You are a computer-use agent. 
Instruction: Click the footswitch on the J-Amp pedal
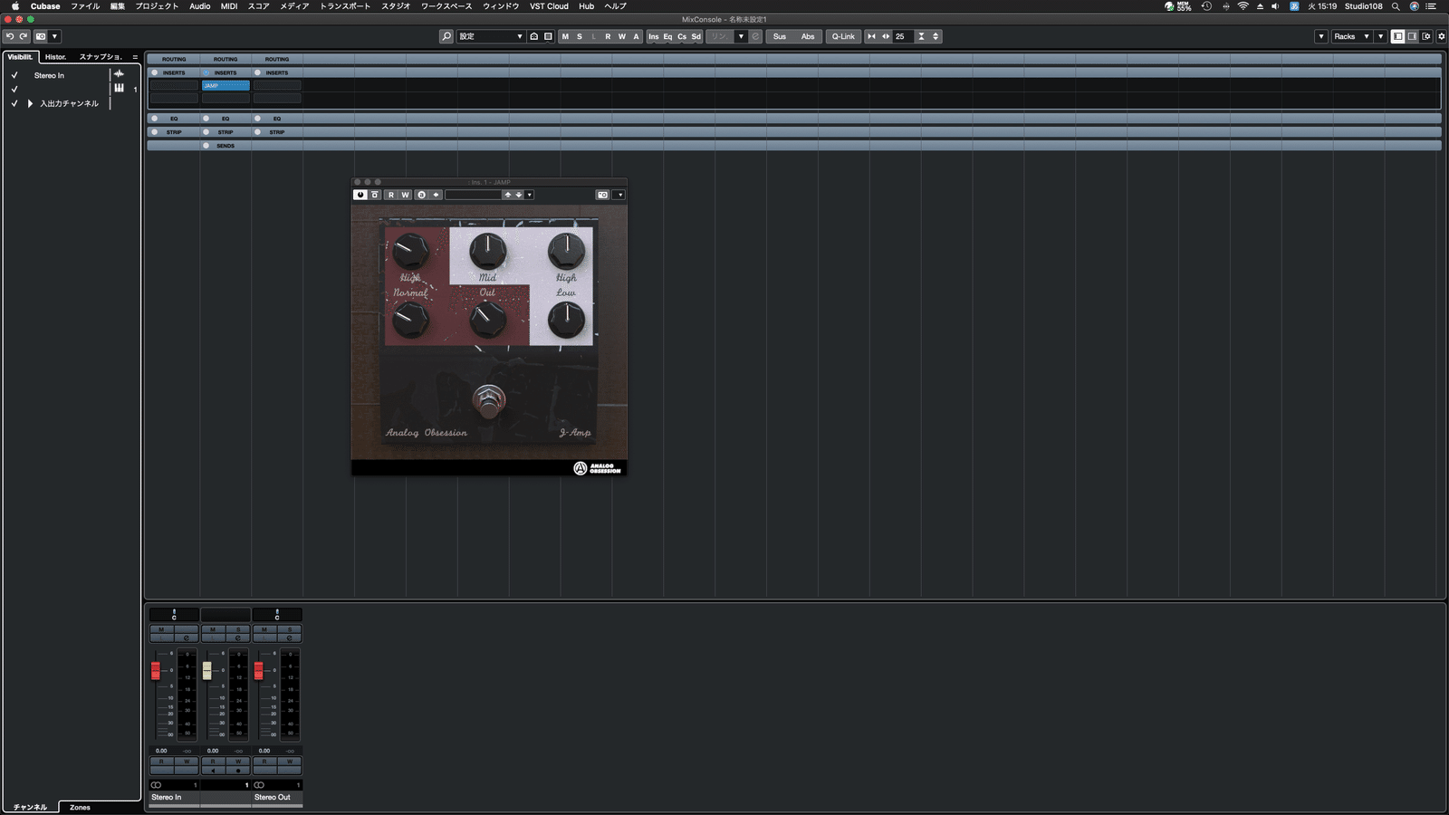pyautogui.click(x=489, y=399)
